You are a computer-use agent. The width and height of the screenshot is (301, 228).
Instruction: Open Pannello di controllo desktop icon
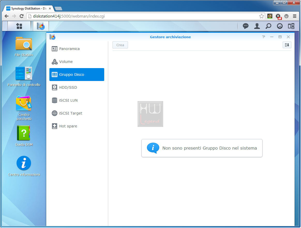point(24,77)
